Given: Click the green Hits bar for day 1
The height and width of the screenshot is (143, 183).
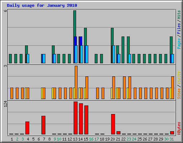Looking at the screenshot, I should [10, 59].
